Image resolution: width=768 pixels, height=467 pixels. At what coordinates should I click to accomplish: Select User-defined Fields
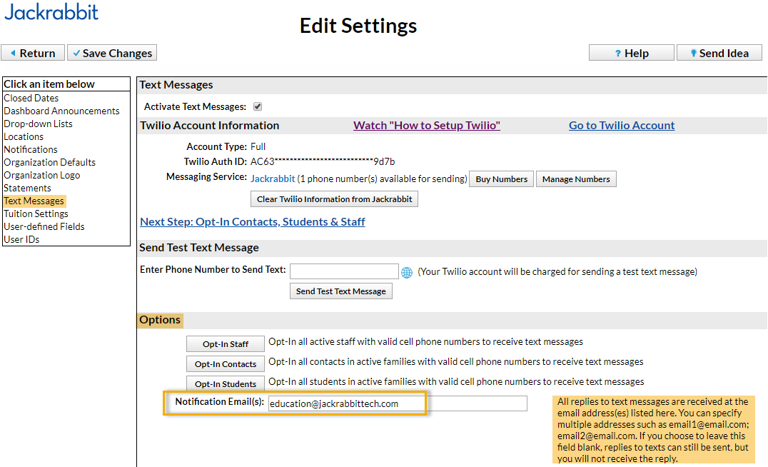44,226
